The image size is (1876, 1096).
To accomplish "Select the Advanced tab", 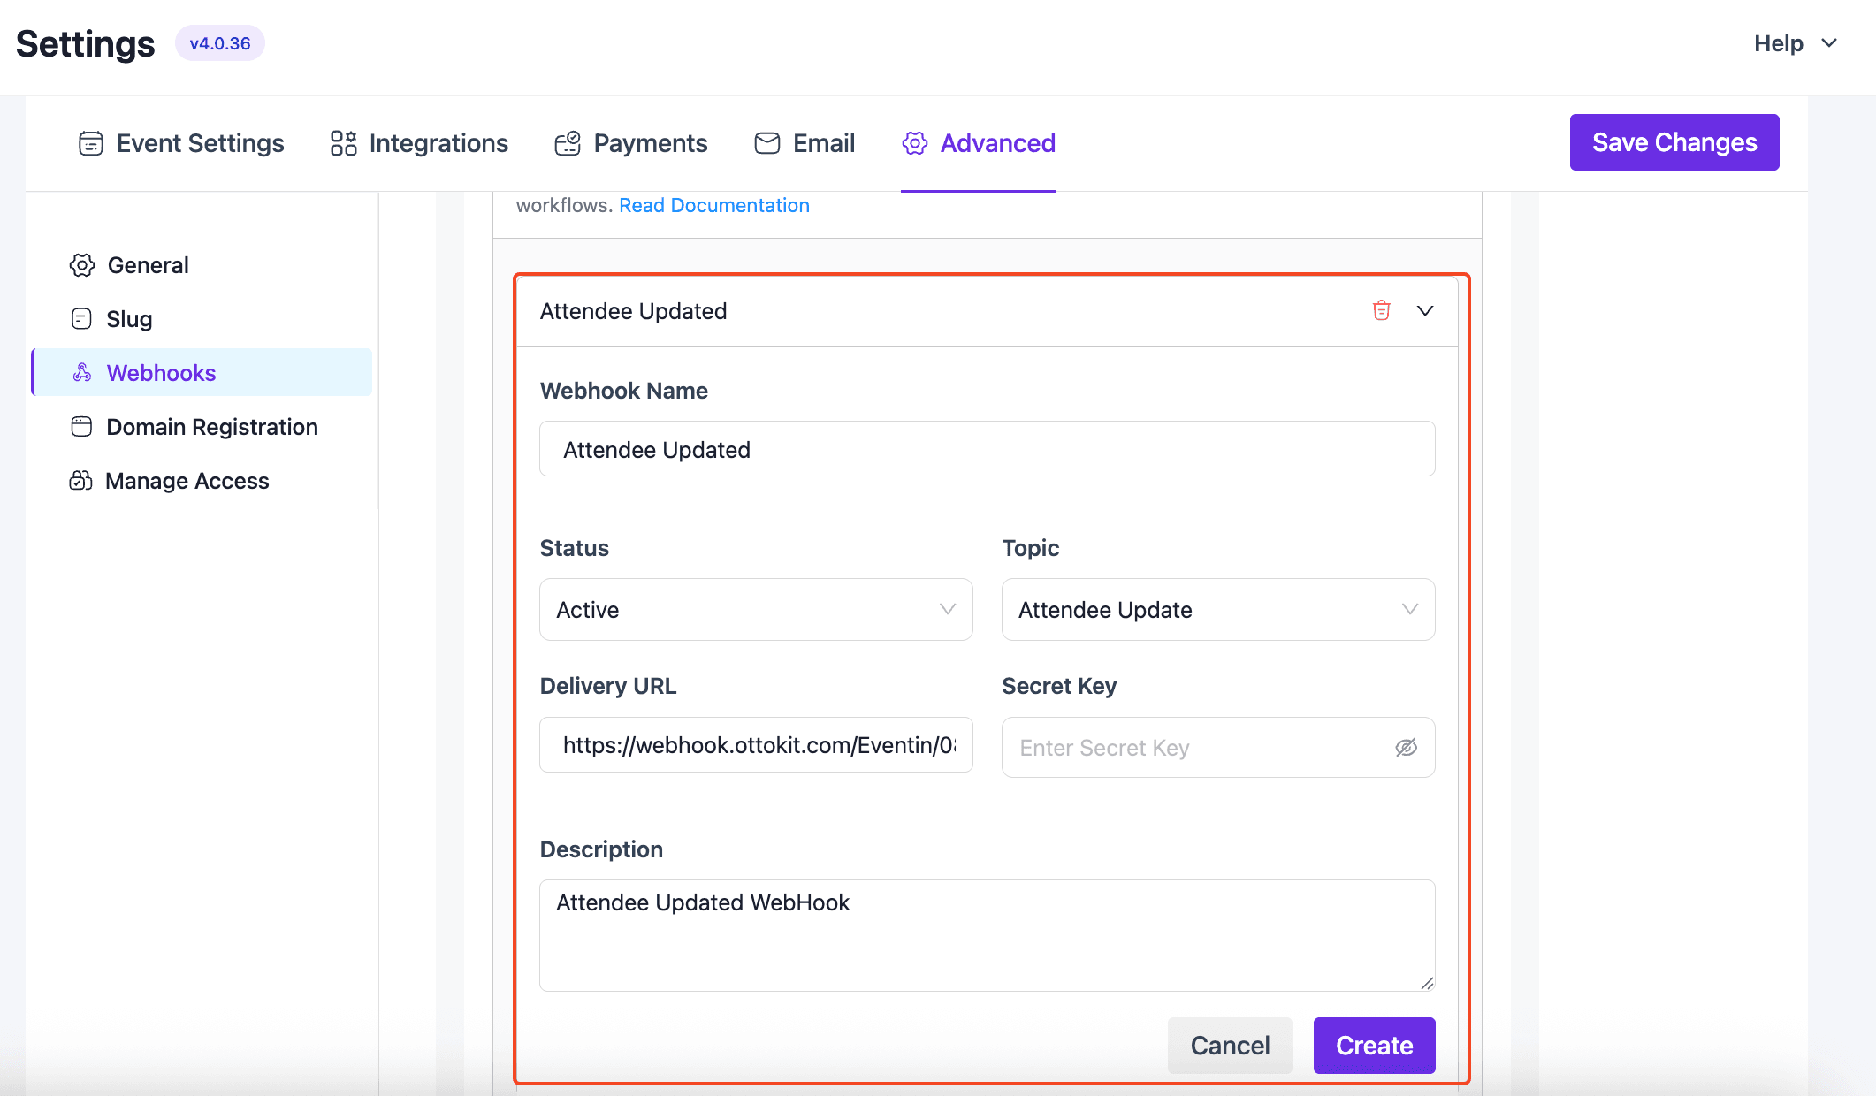I will coord(979,143).
